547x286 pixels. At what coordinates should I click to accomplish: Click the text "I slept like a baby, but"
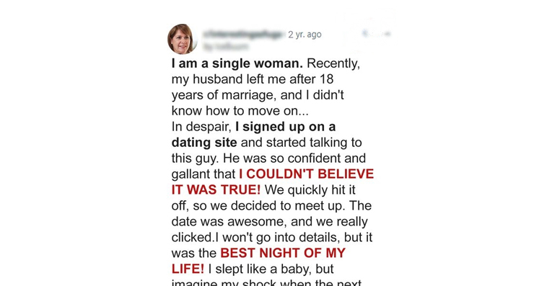pos(271,269)
